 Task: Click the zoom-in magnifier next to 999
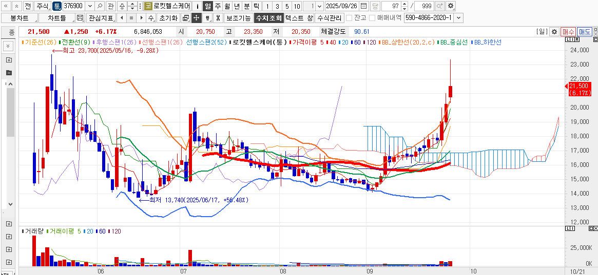pyautogui.click(x=439, y=6)
